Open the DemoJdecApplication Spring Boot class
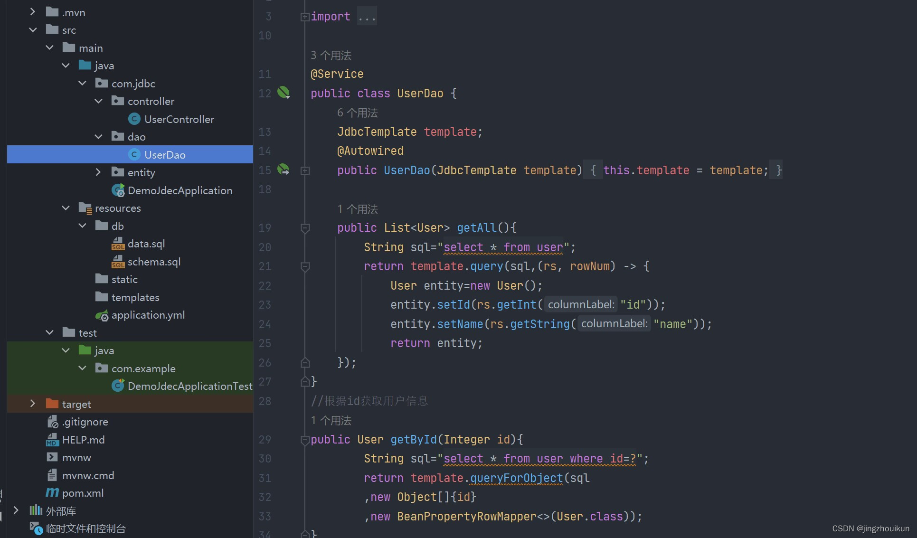 (x=180, y=190)
